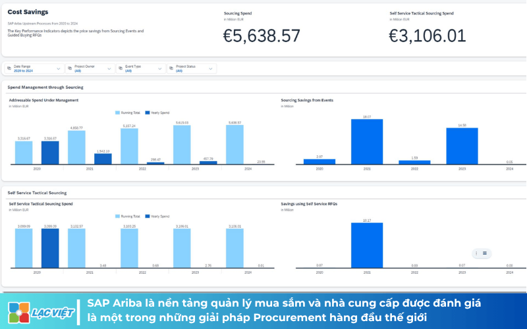
Task: Select the 10.17 bar in Self Service RFQs chart
Action: pos(367,245)
